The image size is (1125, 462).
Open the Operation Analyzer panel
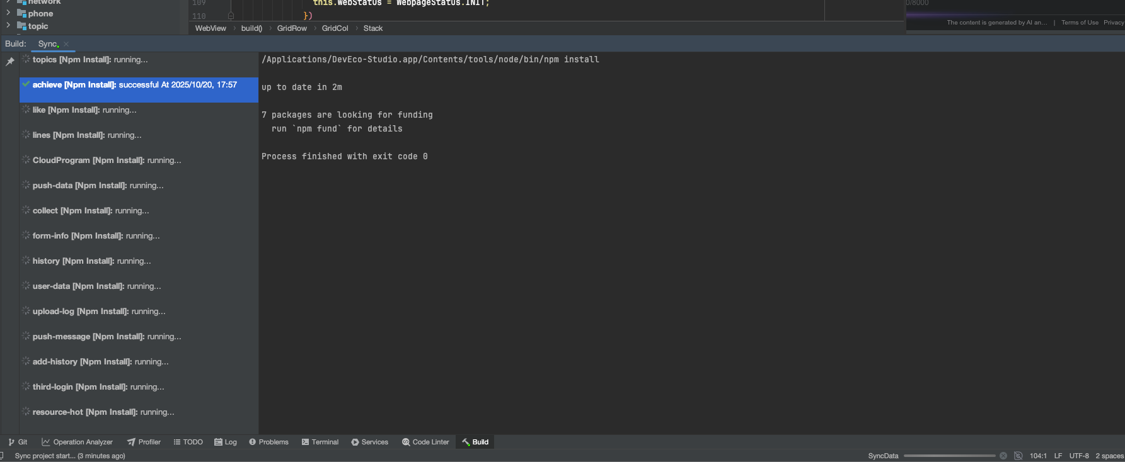coord(77,442)
